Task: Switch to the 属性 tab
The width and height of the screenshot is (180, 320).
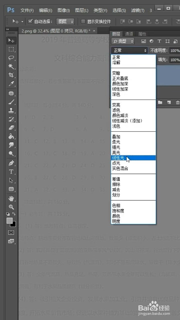Action: pos(142,34)
